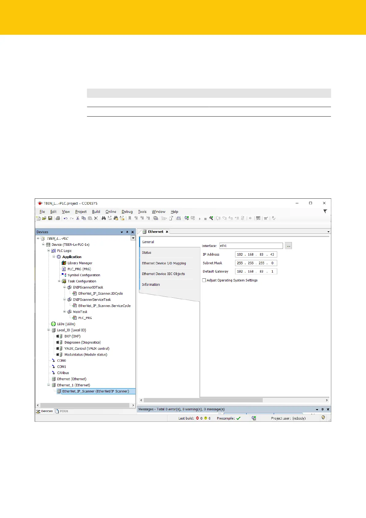Collapse the PLC Logic node
Screen dimensions: 366x518
49,251
